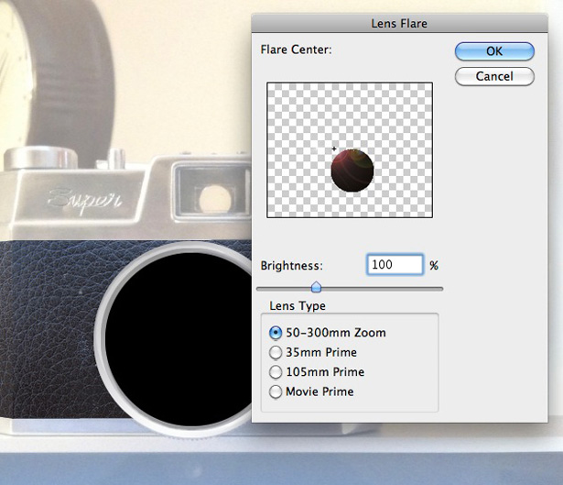563x485 pixels.
Task: Click the Lens Type group label
Action: click(298, 305)
